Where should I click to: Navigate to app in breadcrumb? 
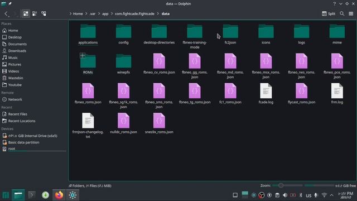pos(105,13)
